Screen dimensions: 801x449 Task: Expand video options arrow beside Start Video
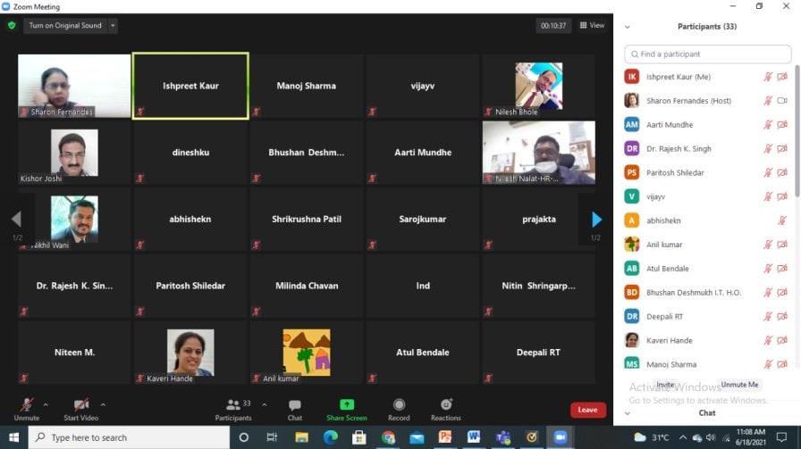point(103,404)
